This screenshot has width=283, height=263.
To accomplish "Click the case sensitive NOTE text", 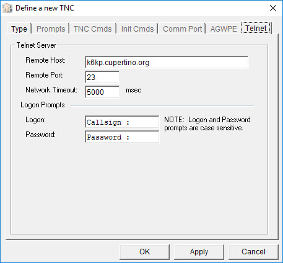I will tap(207, 123).
